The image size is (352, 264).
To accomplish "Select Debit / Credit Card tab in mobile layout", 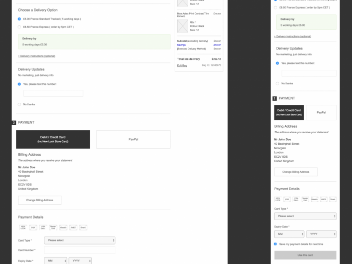I will click(289, 112).
